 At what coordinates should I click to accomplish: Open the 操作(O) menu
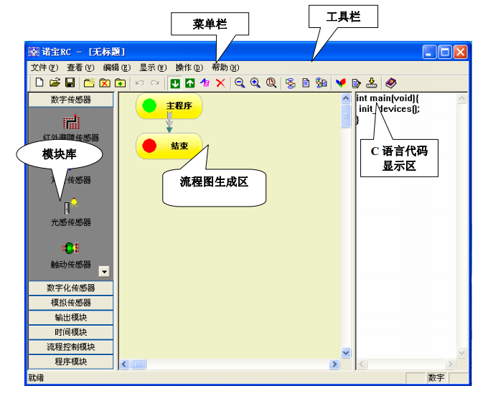point(188,67)
